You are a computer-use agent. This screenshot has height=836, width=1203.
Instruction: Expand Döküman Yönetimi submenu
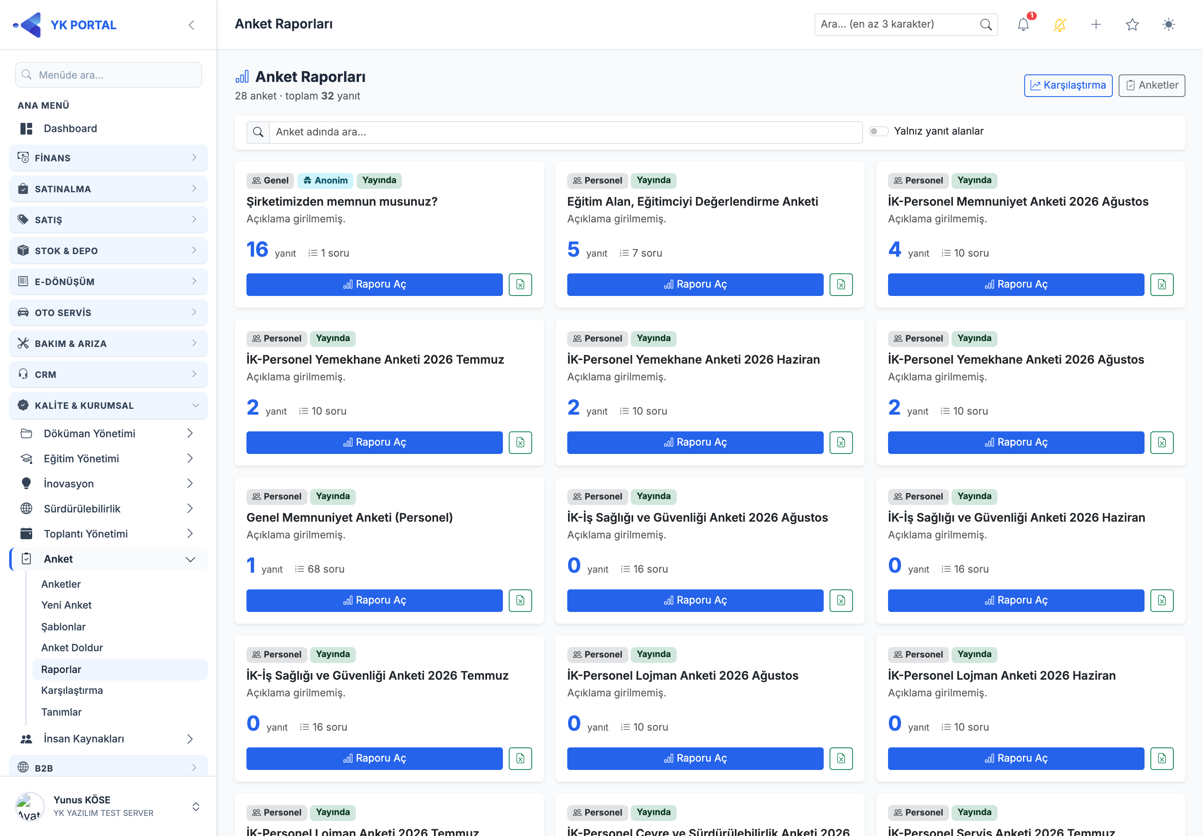coord(108,434)
